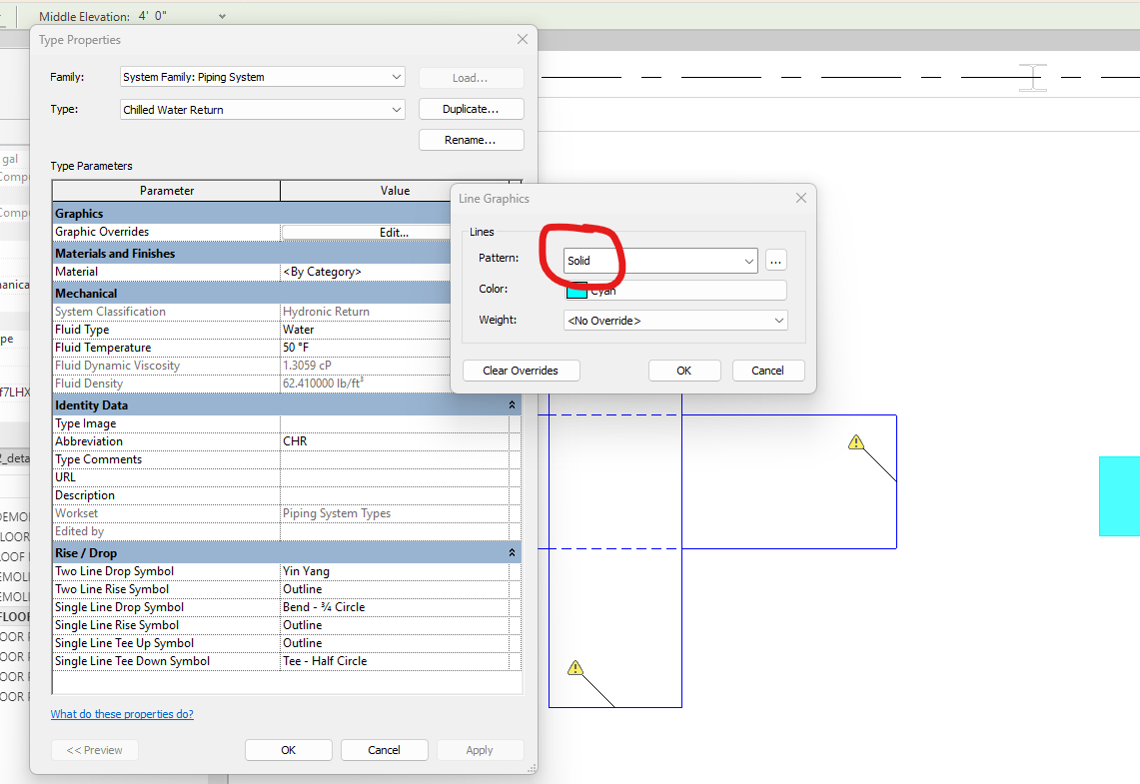
Task: Click the Rename button
Action: tap(471, 139)
